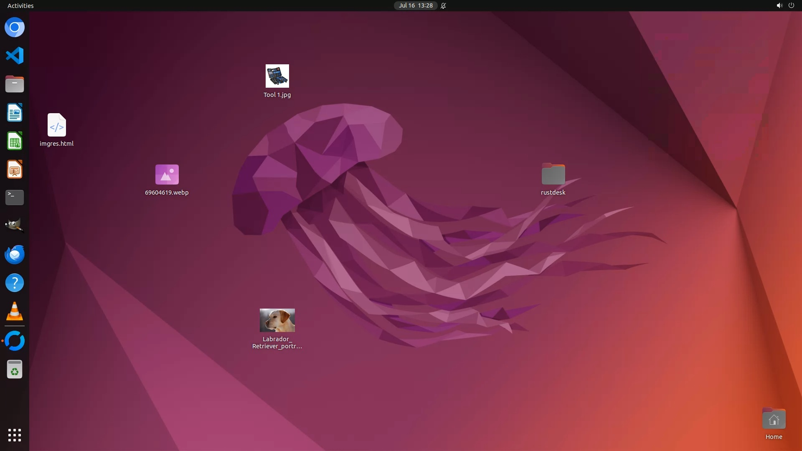Viewport: 802px width, 451px height.
Task: Open LibreOffice Calc spreadsheet app
Action: click(15, 141)
